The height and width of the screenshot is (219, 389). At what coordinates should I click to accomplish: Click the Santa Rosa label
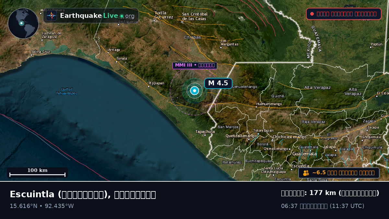[x=317, y=180]
